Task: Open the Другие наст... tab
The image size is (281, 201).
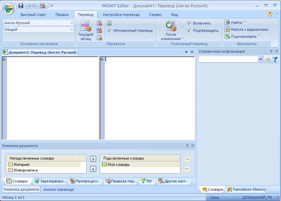Action: click(x=174, y=181)
